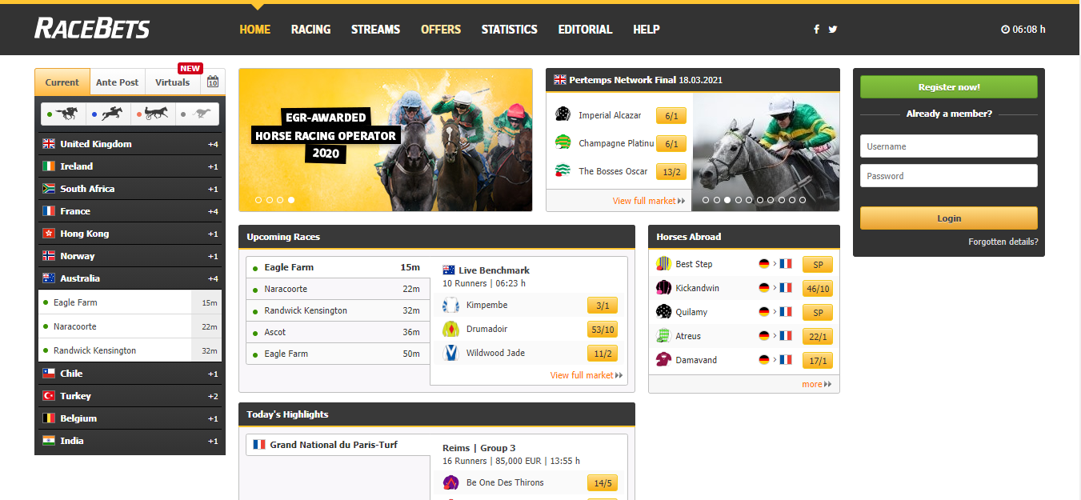Image resolution: width=1081 pixels, height=500 pixels.
Task: Toggle the jump racing filter with blue dot
Action: click(x=108, y=114)
